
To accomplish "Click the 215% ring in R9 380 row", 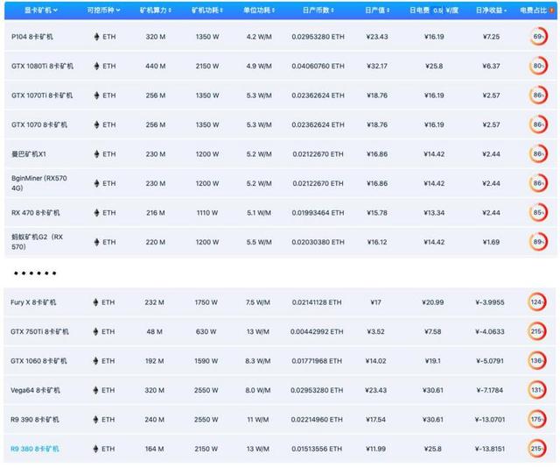I will (536, 449).
